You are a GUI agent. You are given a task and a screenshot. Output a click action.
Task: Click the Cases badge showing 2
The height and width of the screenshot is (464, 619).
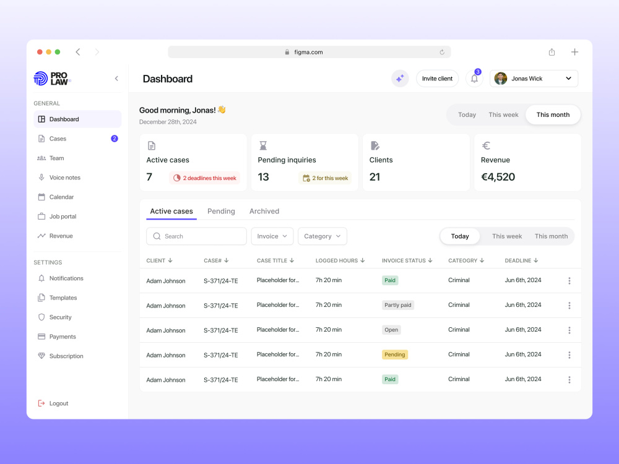click(114, 139)
